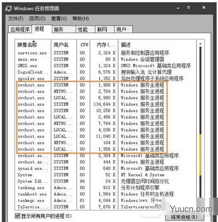Maximize the Task Manager window
The image size is (218, 222).
(188, 7)
